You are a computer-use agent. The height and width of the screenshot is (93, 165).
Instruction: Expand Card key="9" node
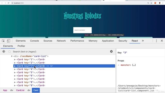coord(15,86)
